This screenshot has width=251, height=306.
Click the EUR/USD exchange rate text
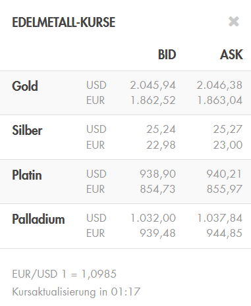pyautogui.click(x=64, y=274)
